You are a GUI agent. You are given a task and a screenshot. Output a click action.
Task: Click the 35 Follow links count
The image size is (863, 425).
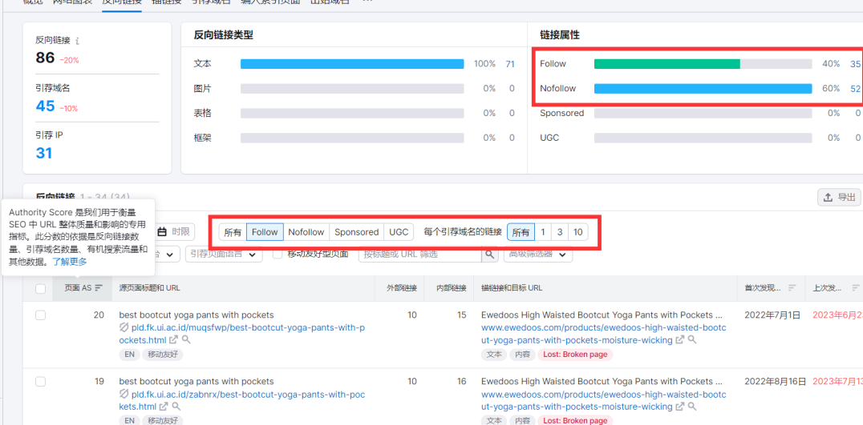855,64
